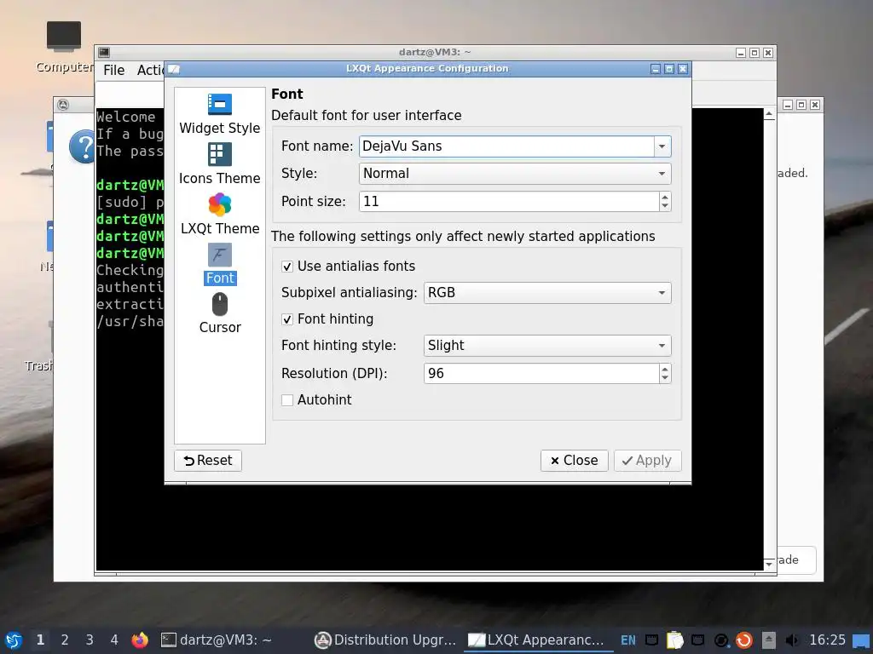Open Subpixel antialiasing dropdown showing RGB
The width and height of the screenshot is (873, 654).
pyautogui.click(x=547, y=293)
